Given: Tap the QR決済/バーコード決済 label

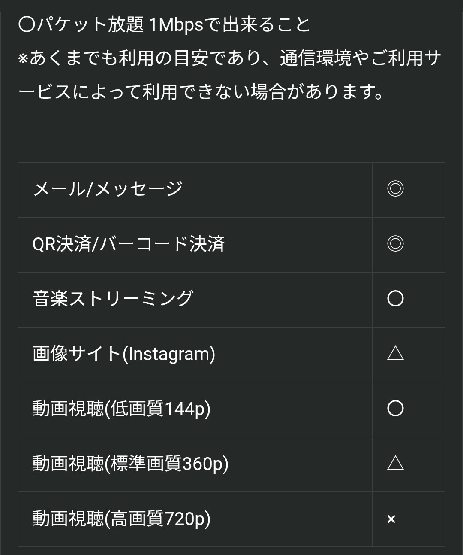Looking at the screenshot, I should coord(129,244).
